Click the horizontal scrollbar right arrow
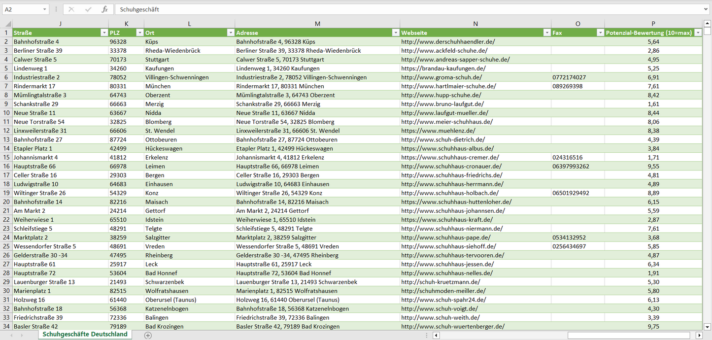 [699, 335]
